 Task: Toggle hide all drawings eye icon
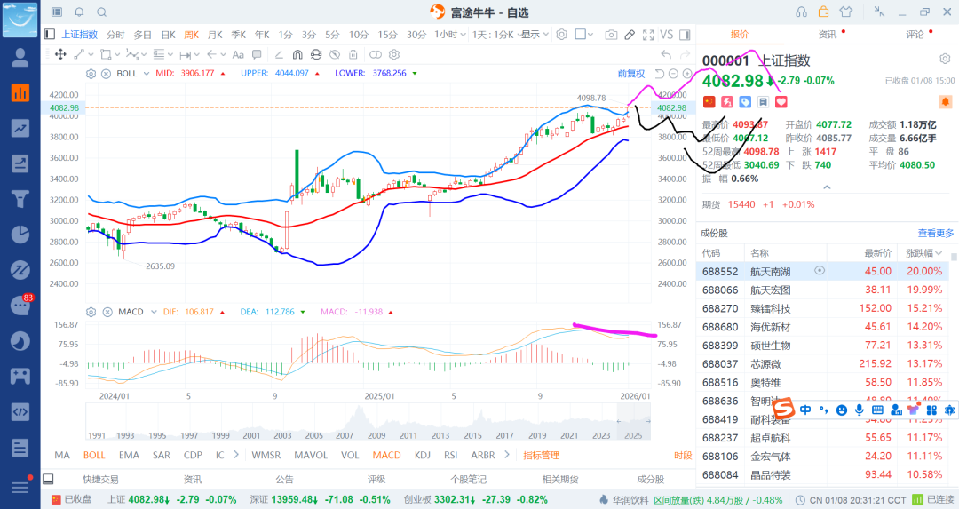click(335, 54)
